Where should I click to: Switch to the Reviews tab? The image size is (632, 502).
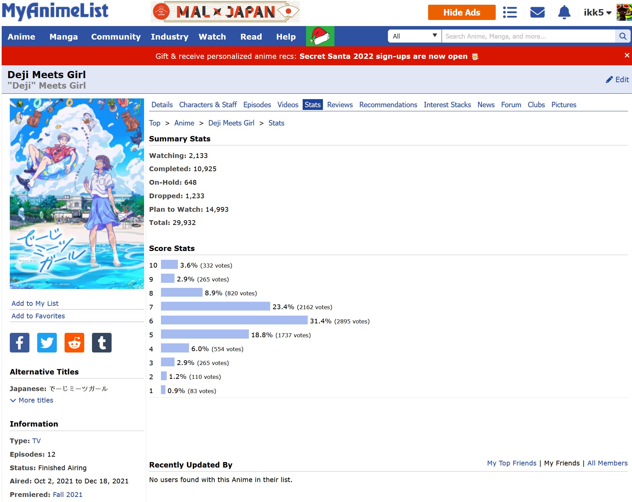click(x=340, y=105)
